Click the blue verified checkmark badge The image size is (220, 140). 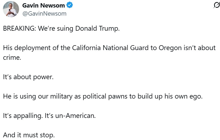[x=70, y=5]
